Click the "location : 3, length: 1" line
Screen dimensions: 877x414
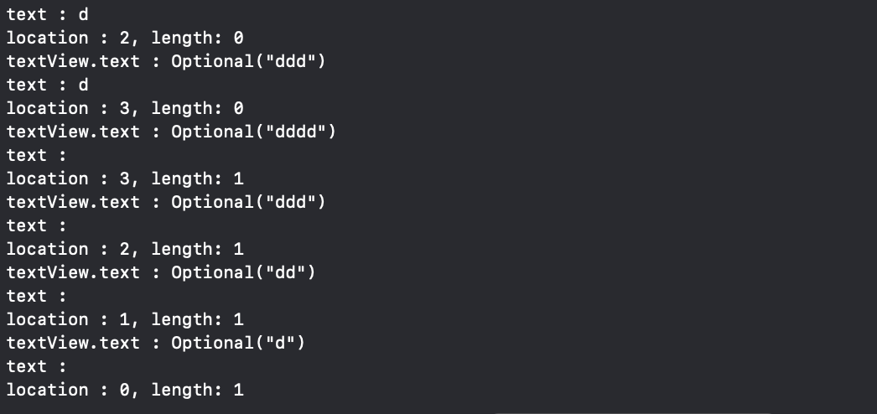(x=125, y=179)
